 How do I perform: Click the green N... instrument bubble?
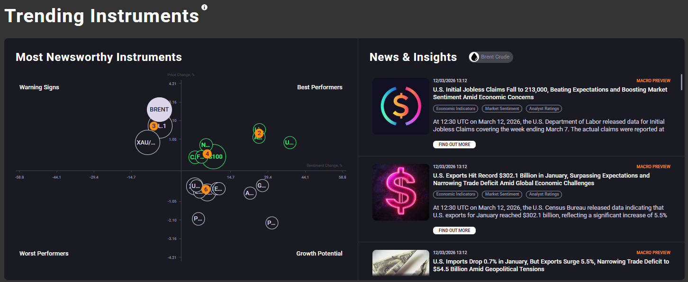point(206,145)
